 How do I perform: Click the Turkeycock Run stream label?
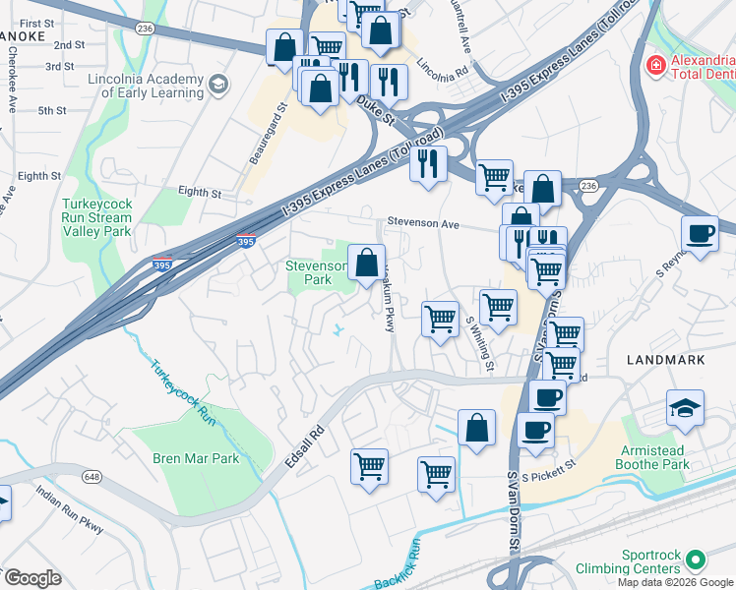click(x=184, y=393)
